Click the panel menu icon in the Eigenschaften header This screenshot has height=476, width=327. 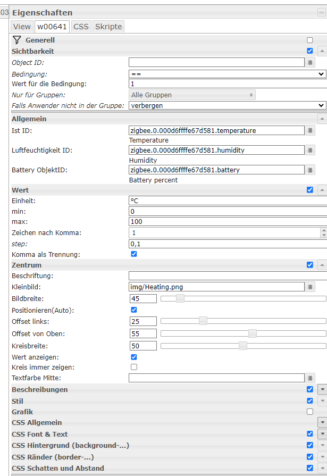coord(321,12)
